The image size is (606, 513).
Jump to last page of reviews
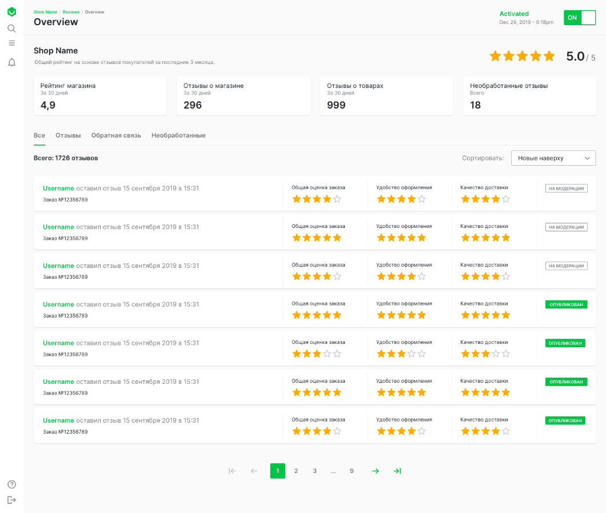click(x=397, y=471)
